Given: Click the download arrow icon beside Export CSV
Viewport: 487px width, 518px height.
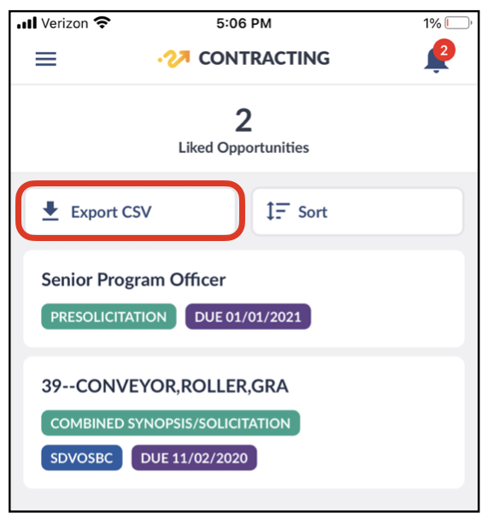Looking at the screenshot, I should [50, 211].
